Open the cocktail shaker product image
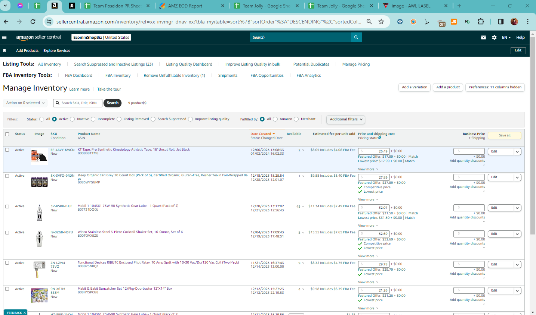 (39, 239)
